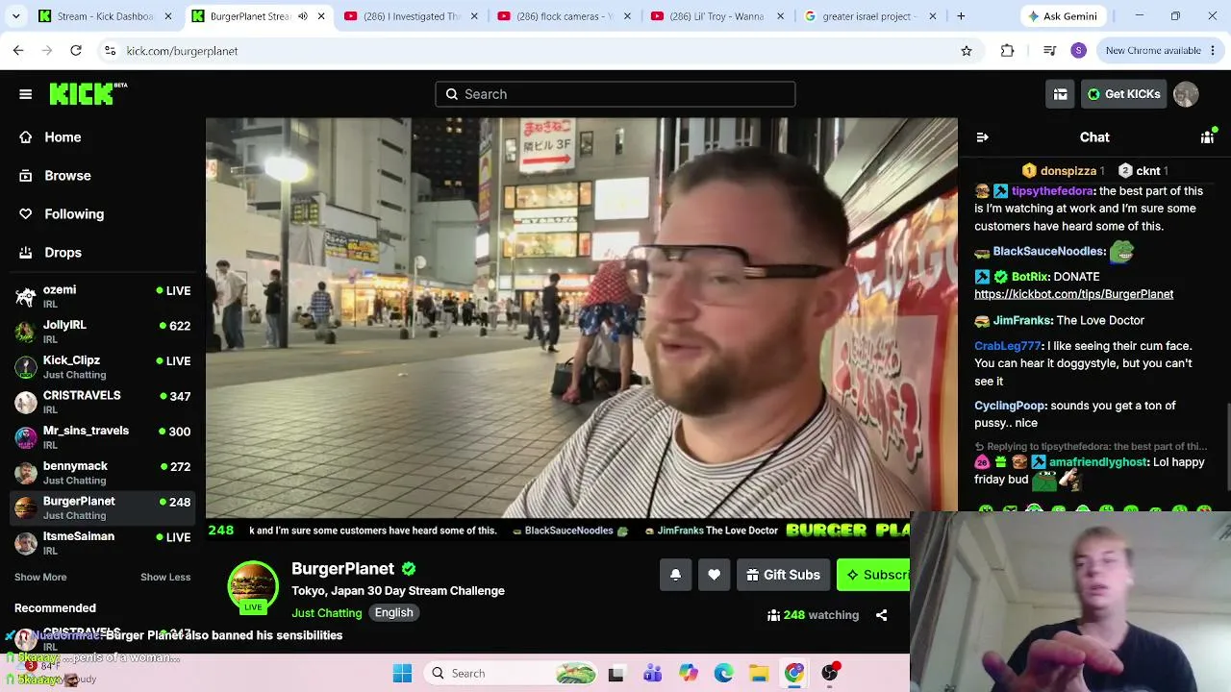Open the Kick user avatar menu

(1186, 94)
